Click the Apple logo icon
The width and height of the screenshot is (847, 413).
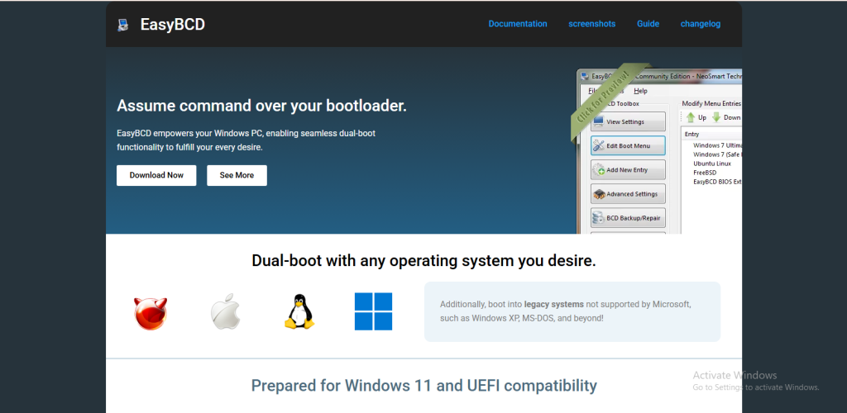click(x=225, y=311)
